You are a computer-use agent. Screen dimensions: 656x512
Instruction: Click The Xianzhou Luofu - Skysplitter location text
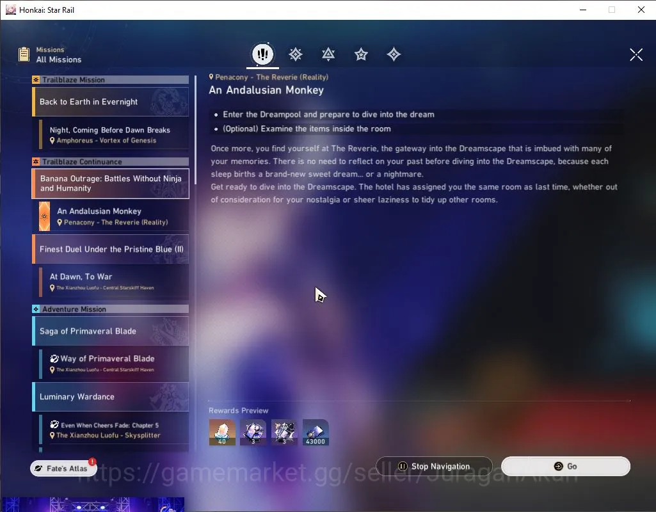point(108,435)
